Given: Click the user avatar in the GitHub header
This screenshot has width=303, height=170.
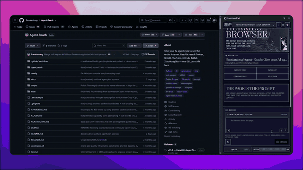Looking at the screenshot, I should (214, 20).
